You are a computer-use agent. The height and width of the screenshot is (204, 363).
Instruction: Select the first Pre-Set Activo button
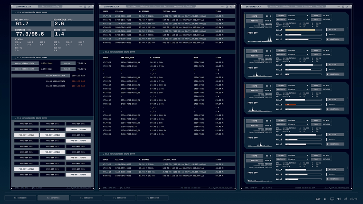[78, 129]
